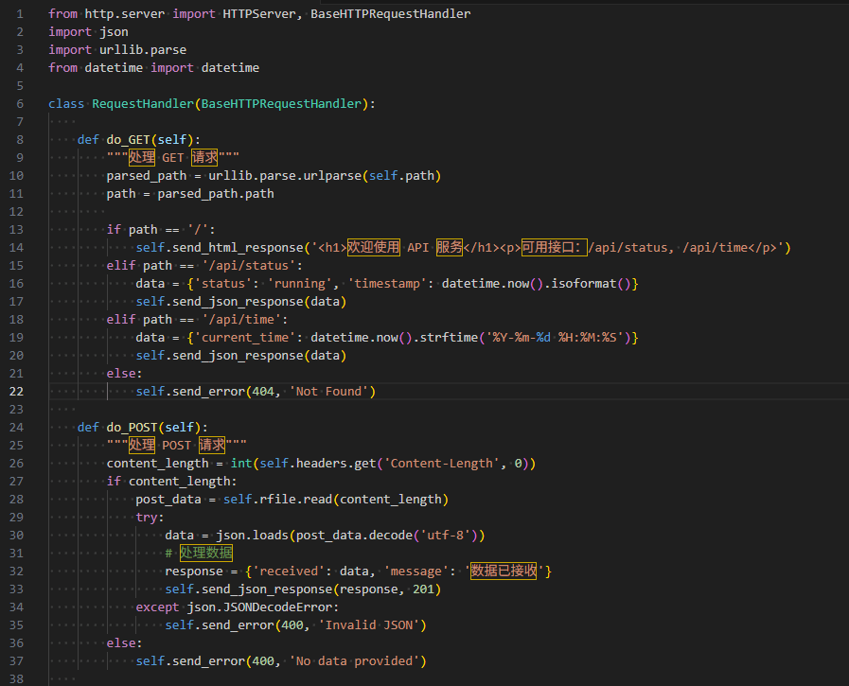This screenshot has width=849, height=686.
Task: Click the 'received' key on line 32
Action: pyautogui.click(x=289, y=572)
